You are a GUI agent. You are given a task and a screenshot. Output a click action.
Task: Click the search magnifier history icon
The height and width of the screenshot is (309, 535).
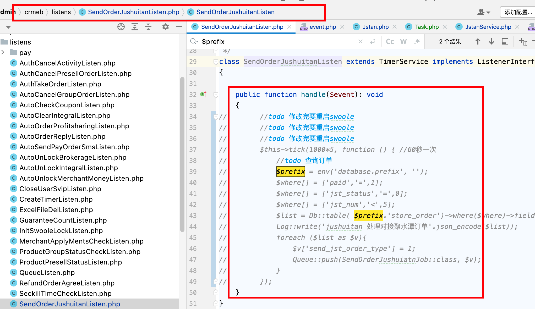pos(194,41)
